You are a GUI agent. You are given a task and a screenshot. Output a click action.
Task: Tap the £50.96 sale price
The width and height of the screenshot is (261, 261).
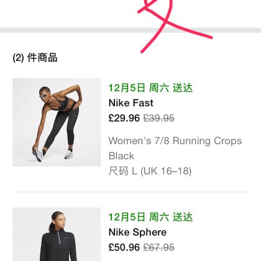pos(124,247)
